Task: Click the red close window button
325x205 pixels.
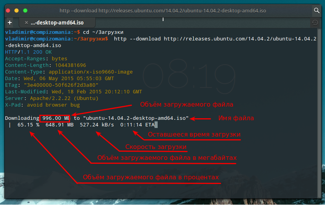Action: pos(8,11)
